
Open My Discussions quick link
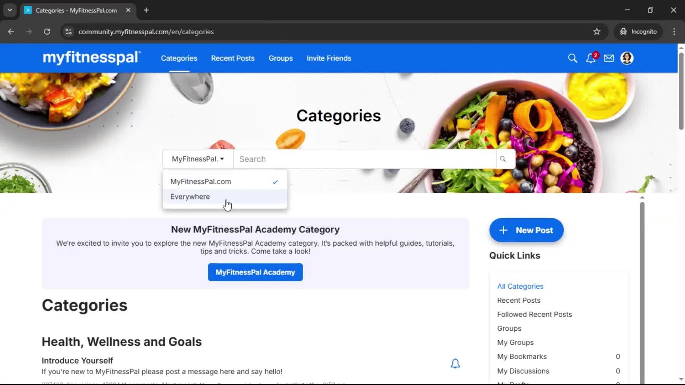point(523,371)
